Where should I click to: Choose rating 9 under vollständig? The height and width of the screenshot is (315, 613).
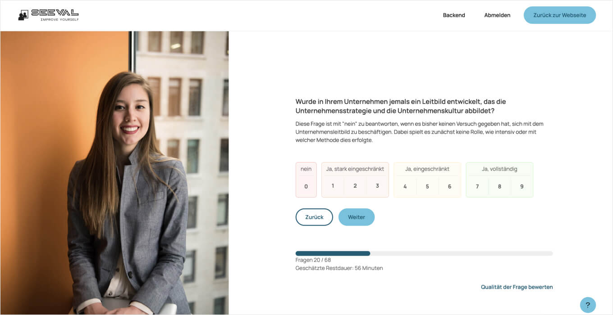click(x=522, y=186)
